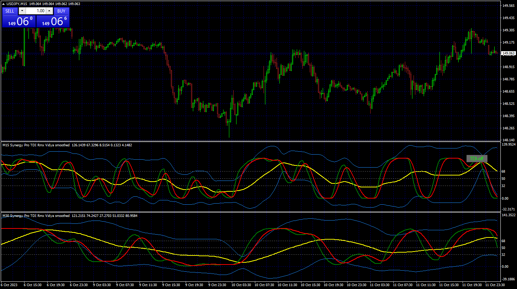Click the 141.3522 M30 indicator scale value
Viewport: 517px width, 289px height.
[509, 215]
